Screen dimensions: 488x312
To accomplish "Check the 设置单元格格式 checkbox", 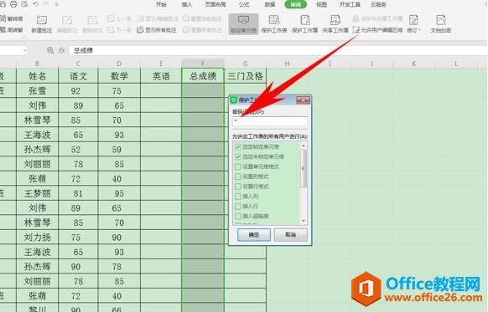I will (238, 166).
